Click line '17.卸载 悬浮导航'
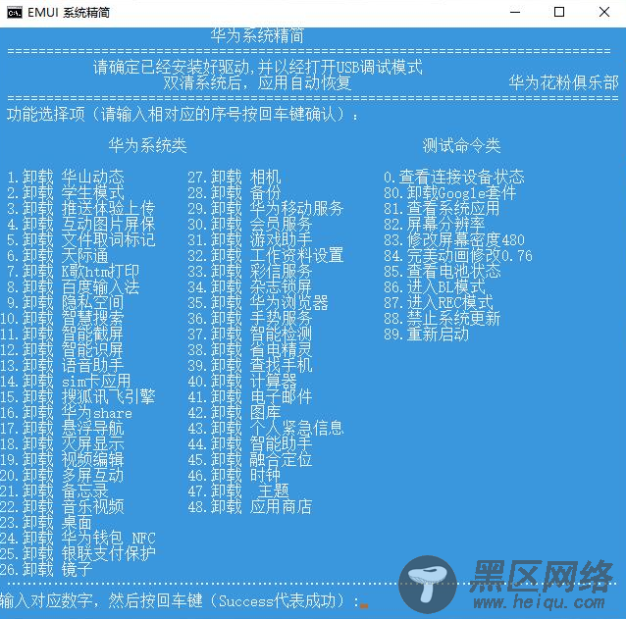The width and height of the screenshot is (626, 619). coord(62,429)
